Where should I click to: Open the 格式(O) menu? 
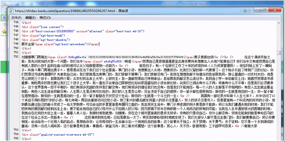tap(45, 18)
